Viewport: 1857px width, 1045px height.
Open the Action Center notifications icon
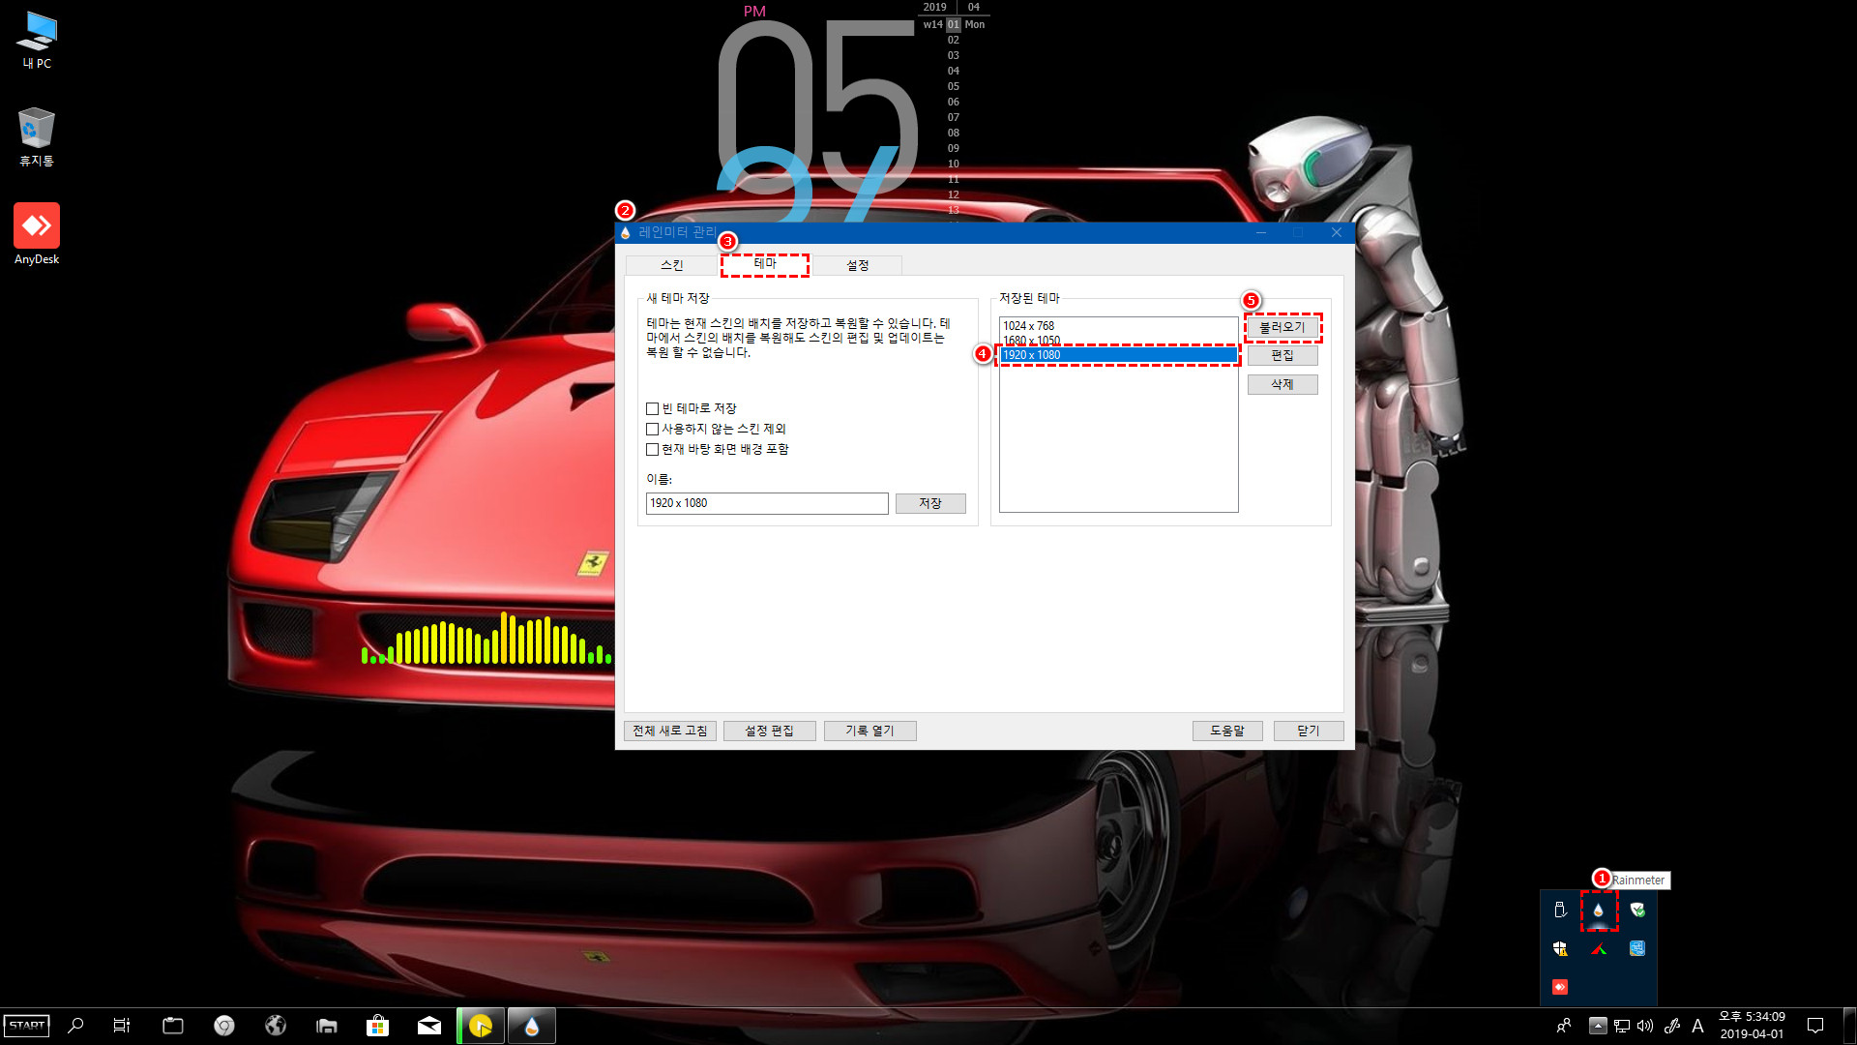click(x=1815, y=1026)
